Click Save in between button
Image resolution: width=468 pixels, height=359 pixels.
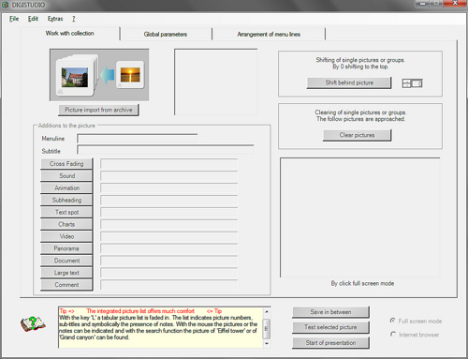coord(330,312)
